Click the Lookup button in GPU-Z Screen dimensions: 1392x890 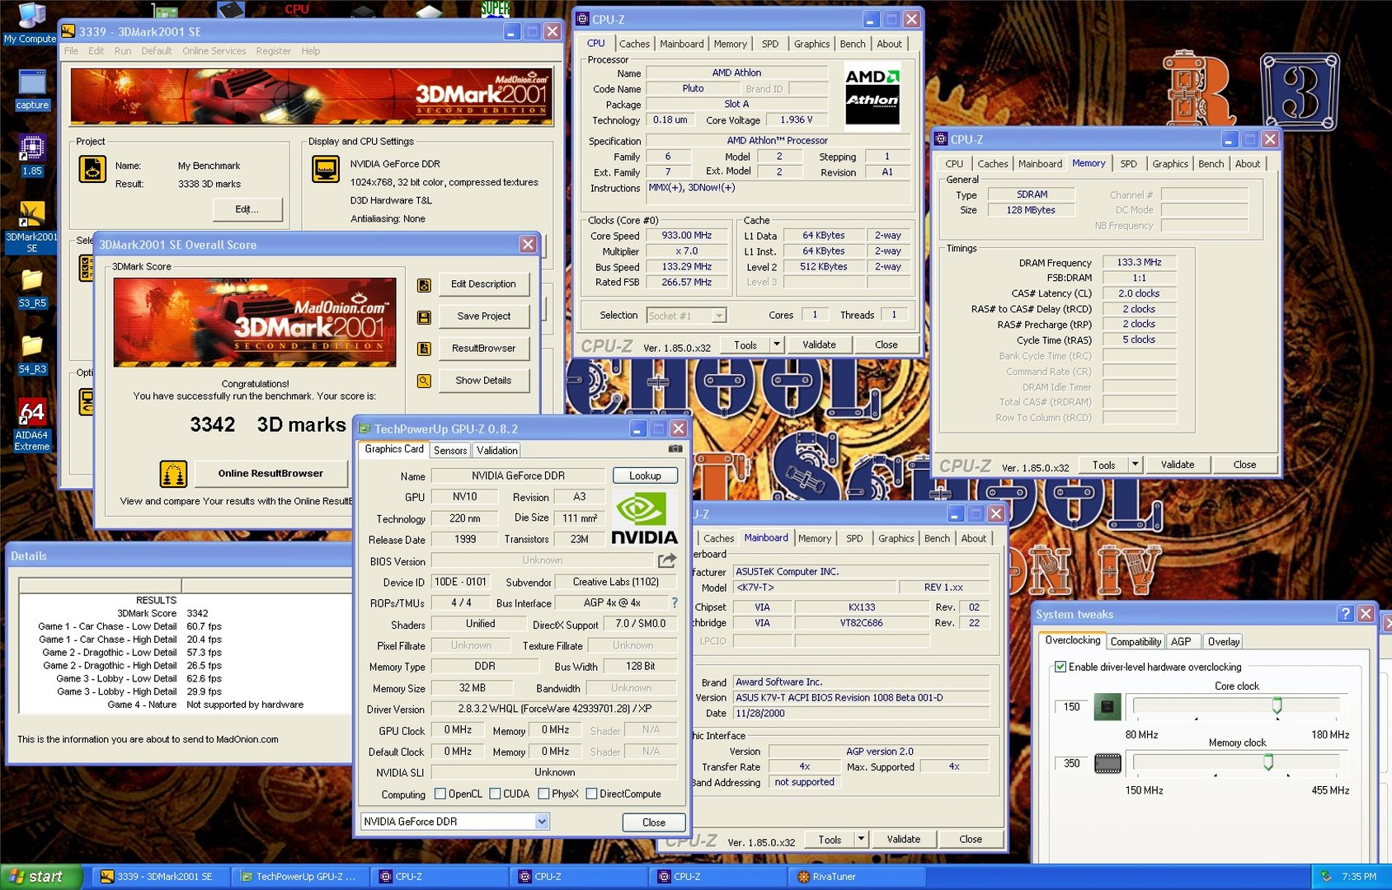[x=645, y=475]
